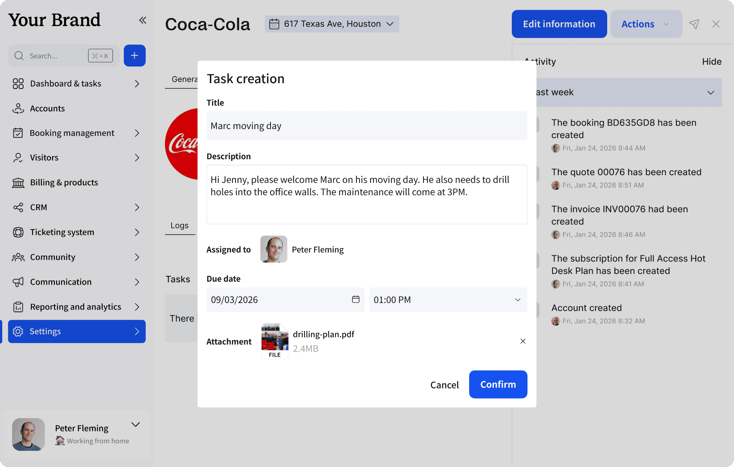Open the CRM section icon

click(x=18, y=207)
